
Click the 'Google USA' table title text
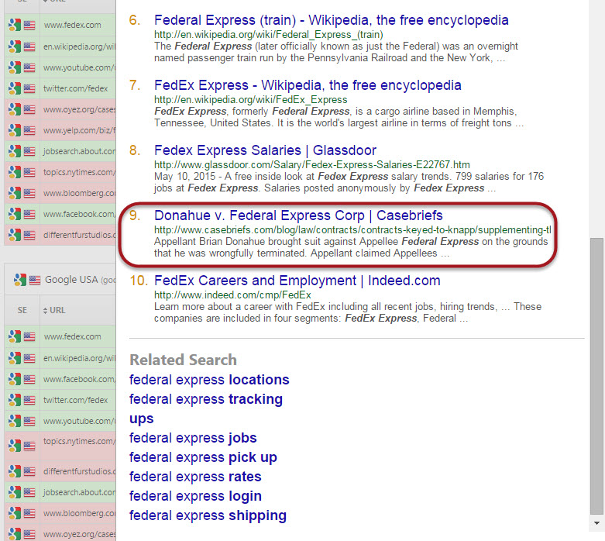(71, 280)
